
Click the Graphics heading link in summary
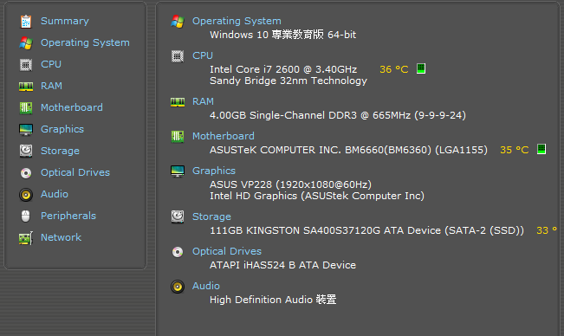[x=214, y=171]
